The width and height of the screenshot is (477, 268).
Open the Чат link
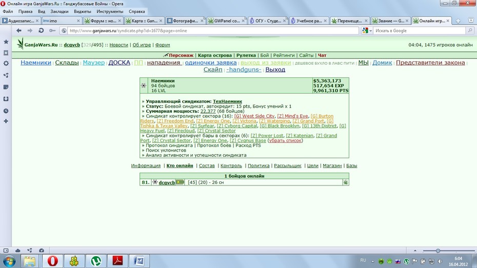point(322,55)
